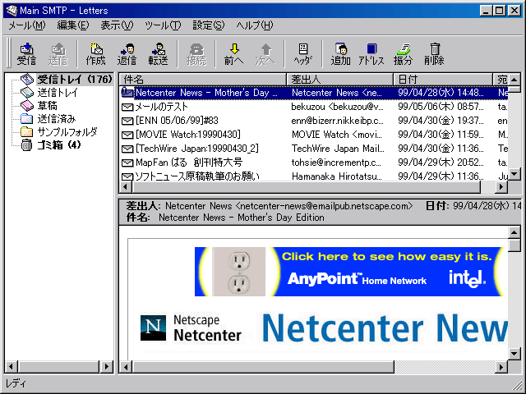Open the ヘルプ(H) menu
The width and height of the screenshot is (526, 394).
(255, 25)
